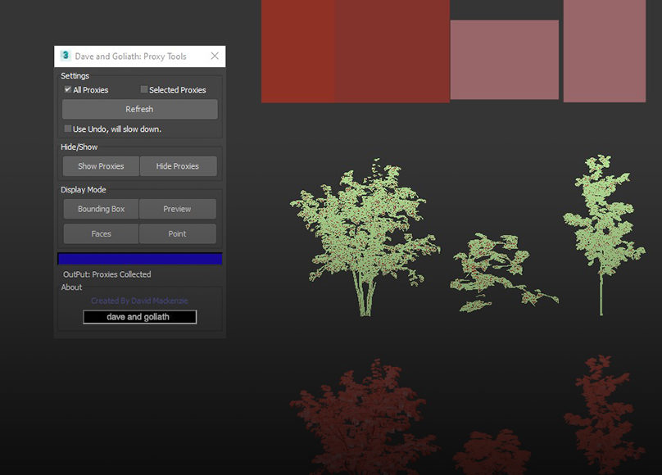The height and width of the screenshot is (475, 662).
Task: Switch display mode to Preview
Action: [x=177, y=209]
